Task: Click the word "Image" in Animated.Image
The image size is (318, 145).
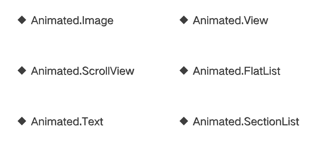Action: pyautogui.click(x=98, y=21)
